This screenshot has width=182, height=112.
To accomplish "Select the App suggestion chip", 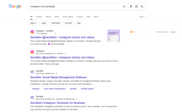I will point(79,23).
